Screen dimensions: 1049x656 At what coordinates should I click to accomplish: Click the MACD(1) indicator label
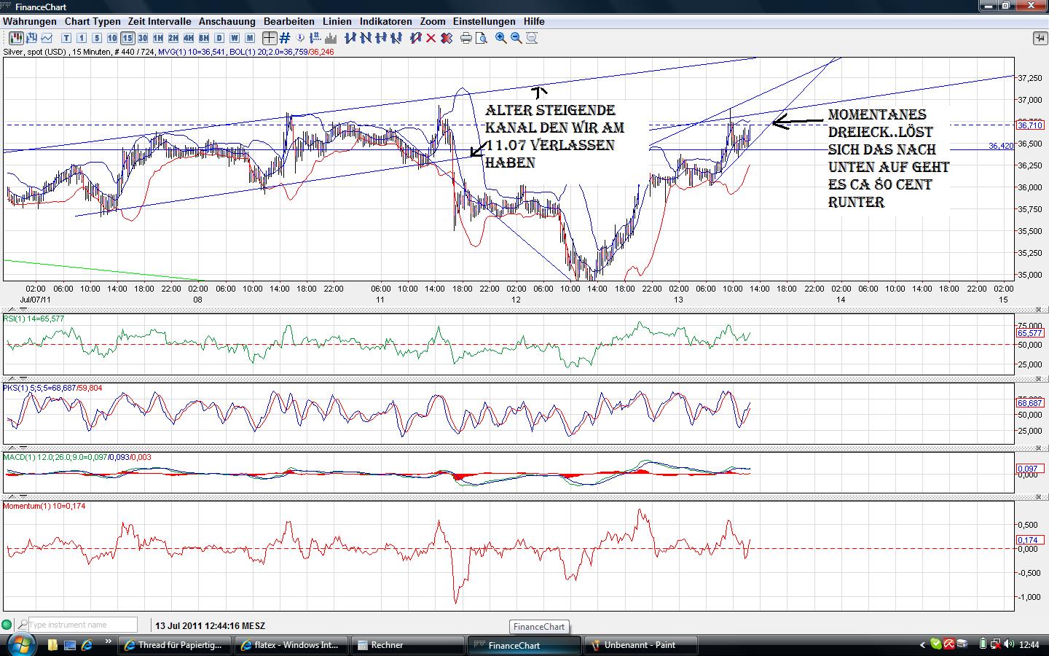pos(77,457)
